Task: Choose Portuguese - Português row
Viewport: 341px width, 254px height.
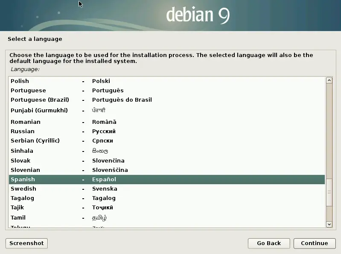Action: 167,90
